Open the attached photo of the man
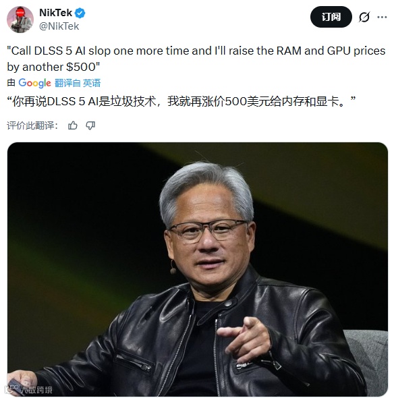 [198, 269]
